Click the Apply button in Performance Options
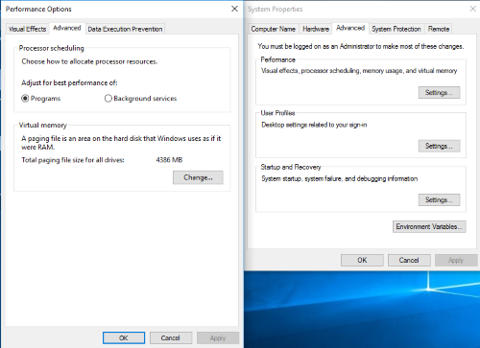The image size is (480, 348). (x=218, y=337)
